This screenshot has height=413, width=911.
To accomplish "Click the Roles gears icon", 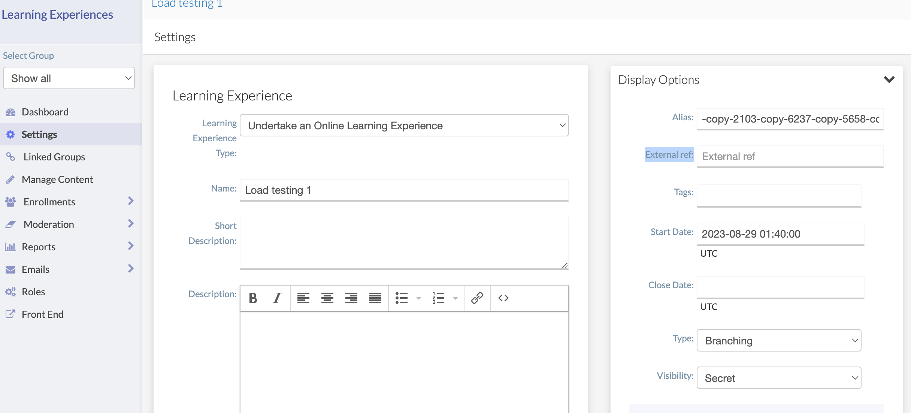I will pos(10,292).
